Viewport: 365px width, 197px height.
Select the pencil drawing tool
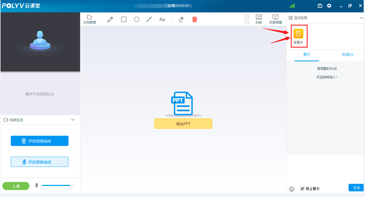(x=110, y=20)
